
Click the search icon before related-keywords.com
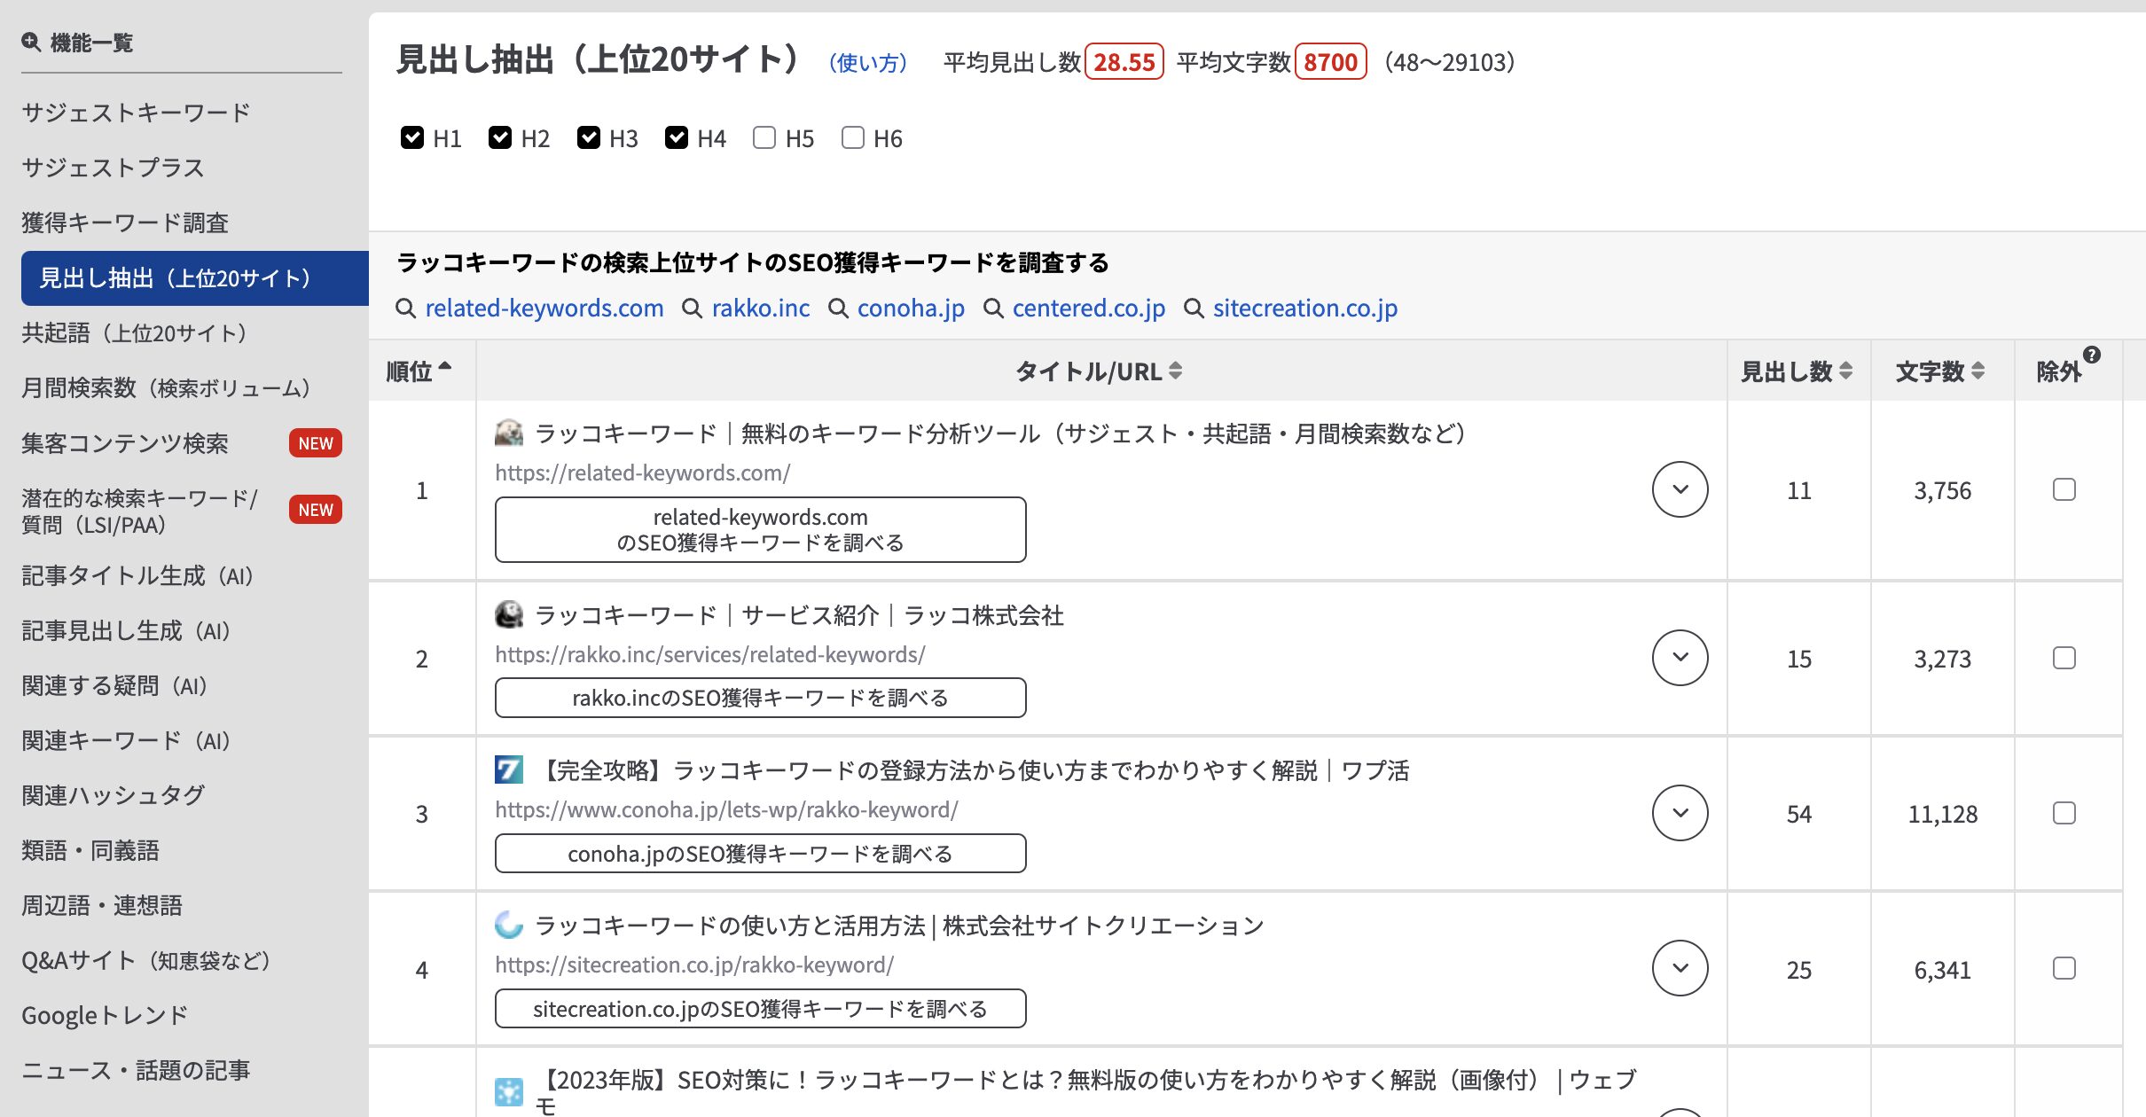click(406, 309)
